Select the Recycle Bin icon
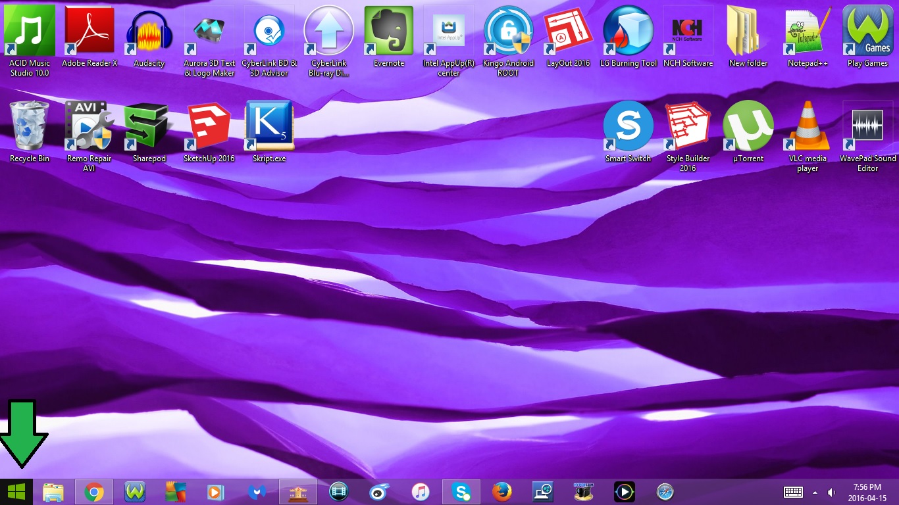Screen dimensions: 899x505 pyautogui.click(x=30, y=132)
